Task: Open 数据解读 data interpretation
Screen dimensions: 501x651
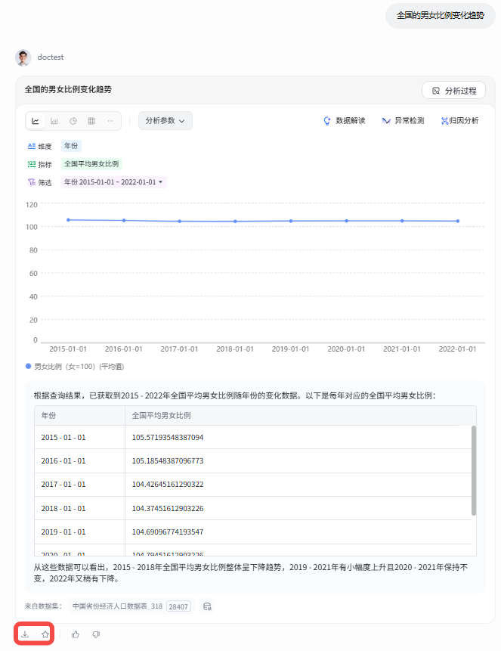Action: pos(345,121)
